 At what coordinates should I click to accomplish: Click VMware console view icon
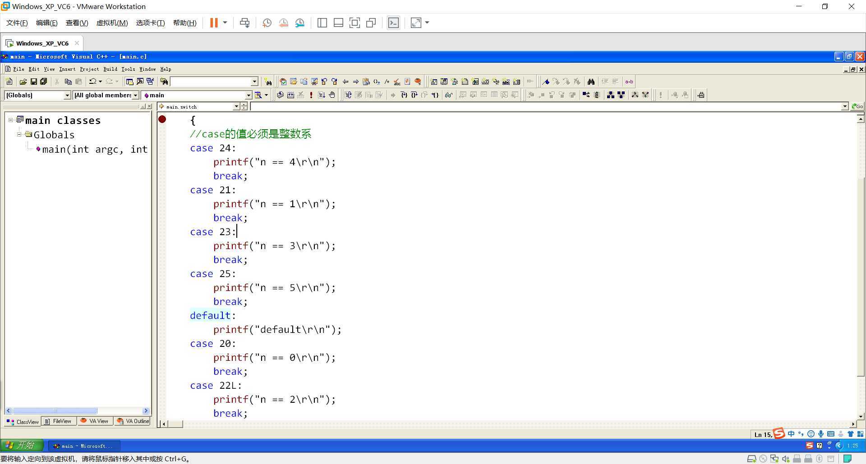pos(393,23)
